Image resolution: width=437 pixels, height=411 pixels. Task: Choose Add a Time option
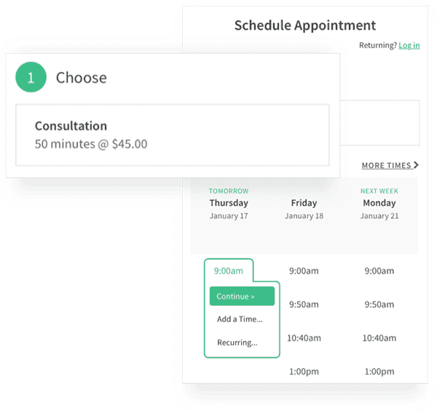coord(240,319)
